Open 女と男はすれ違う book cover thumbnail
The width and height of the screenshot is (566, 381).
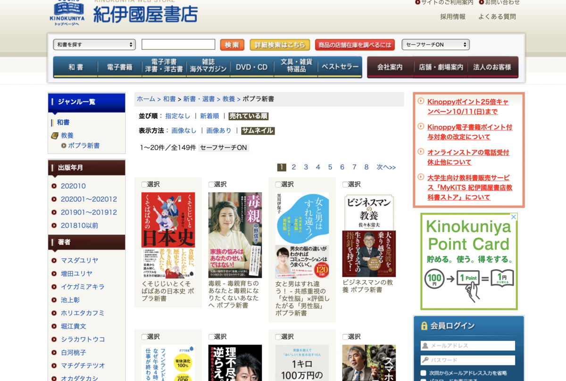pos(302,235)
